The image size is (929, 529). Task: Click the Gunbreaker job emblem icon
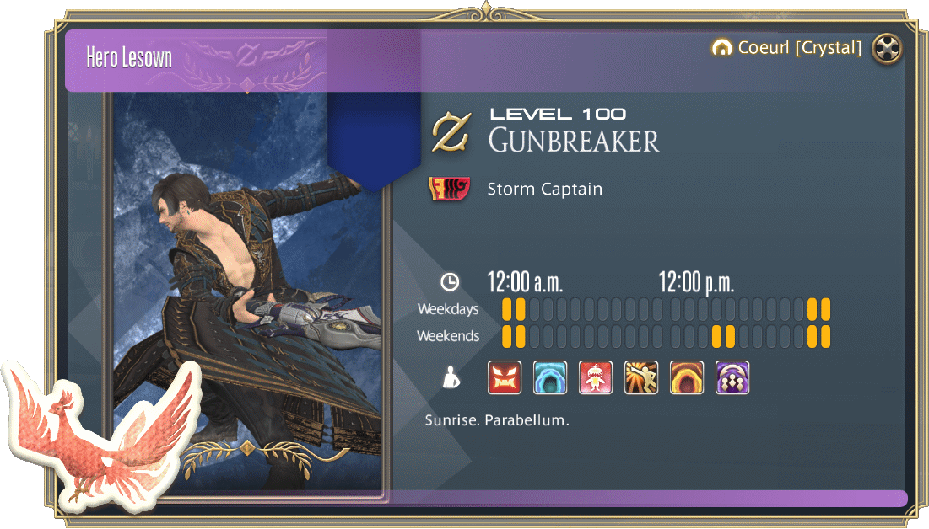coord(451,132)
